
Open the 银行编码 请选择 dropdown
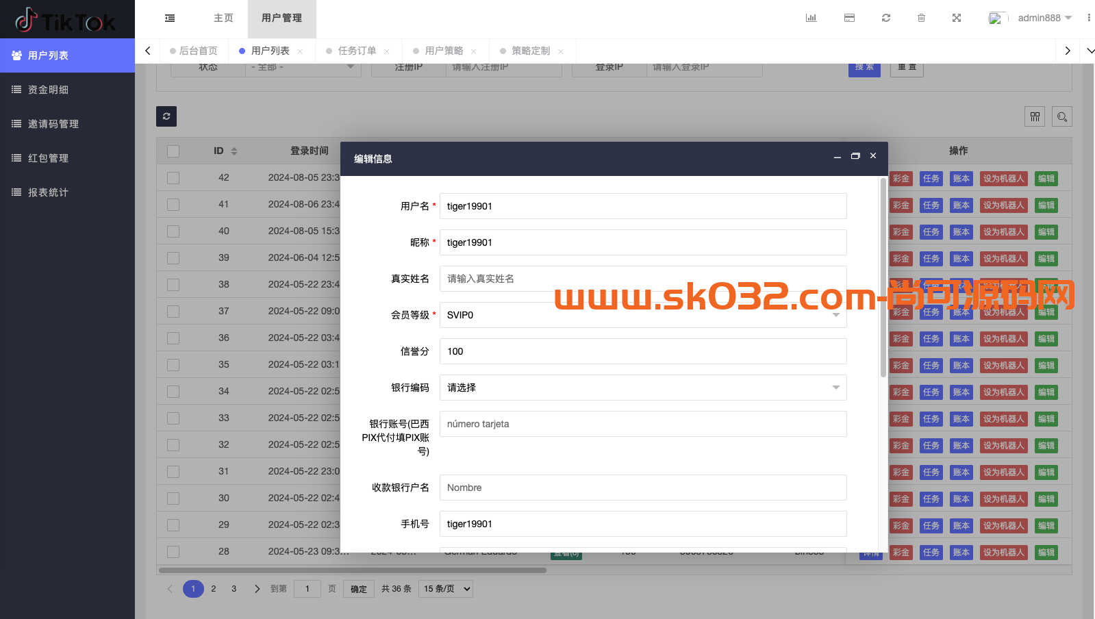point(643,388)
